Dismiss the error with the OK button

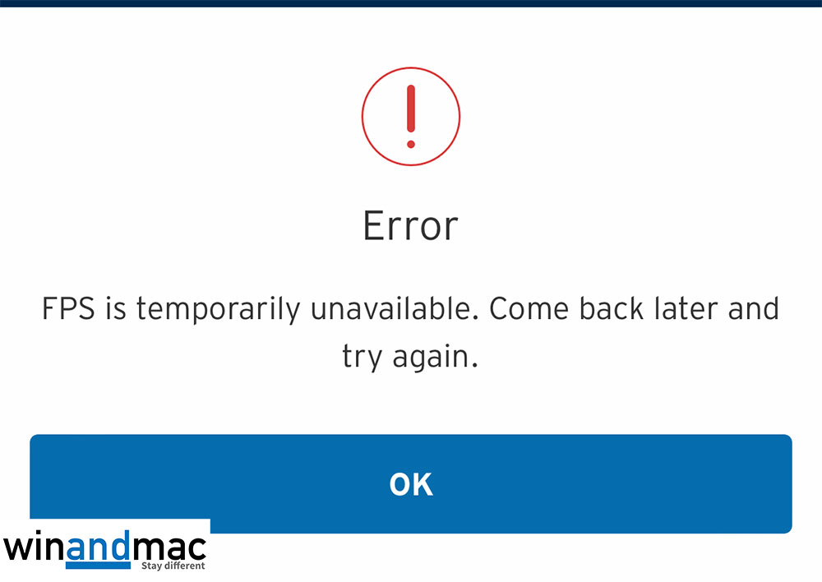click(411, 483)
